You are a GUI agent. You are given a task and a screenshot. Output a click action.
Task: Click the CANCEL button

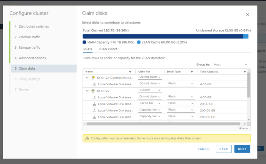click(x=204, y=149)
